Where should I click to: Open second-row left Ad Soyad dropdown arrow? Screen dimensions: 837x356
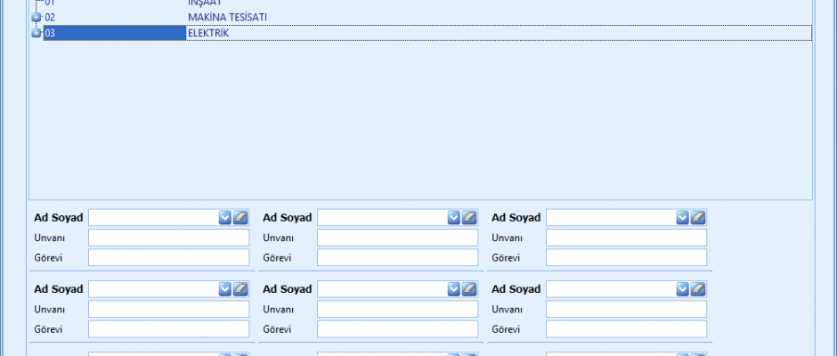[x=225, y=289]
